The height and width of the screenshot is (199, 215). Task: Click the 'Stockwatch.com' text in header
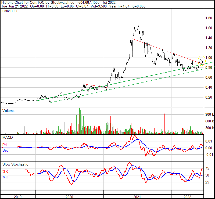pos(64,2)
